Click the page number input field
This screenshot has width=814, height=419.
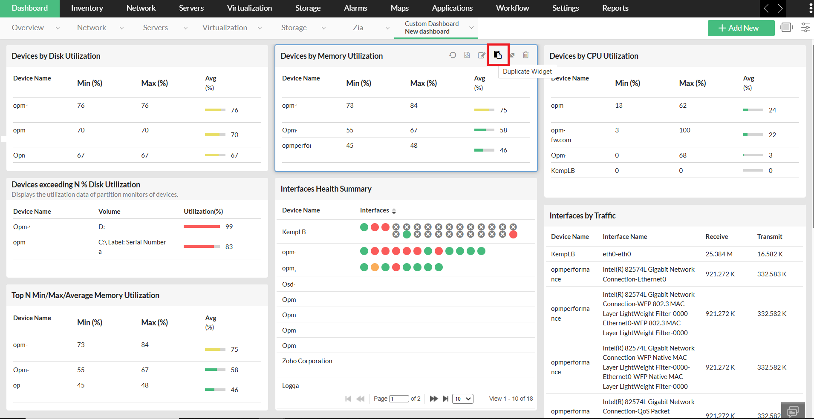[399, 399]
